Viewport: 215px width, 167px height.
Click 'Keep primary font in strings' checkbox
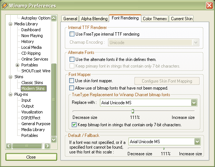coord(72,66)
